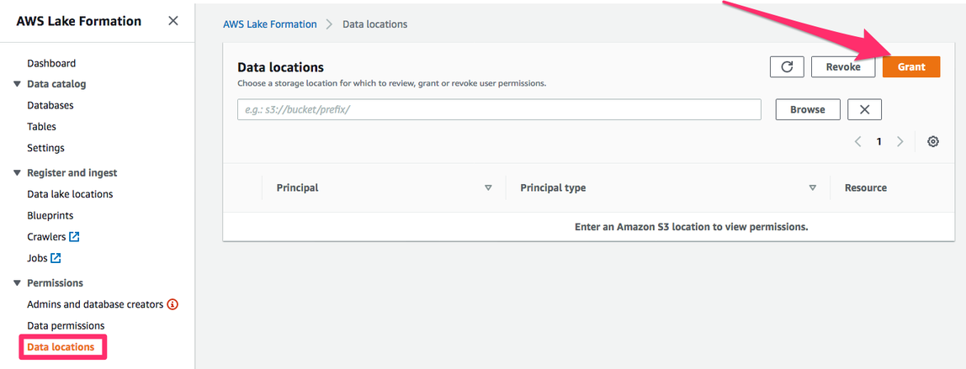Collapse the Data catalog section
The width and height of the screenshot is (966, 369).
click(x=17, y=84)
